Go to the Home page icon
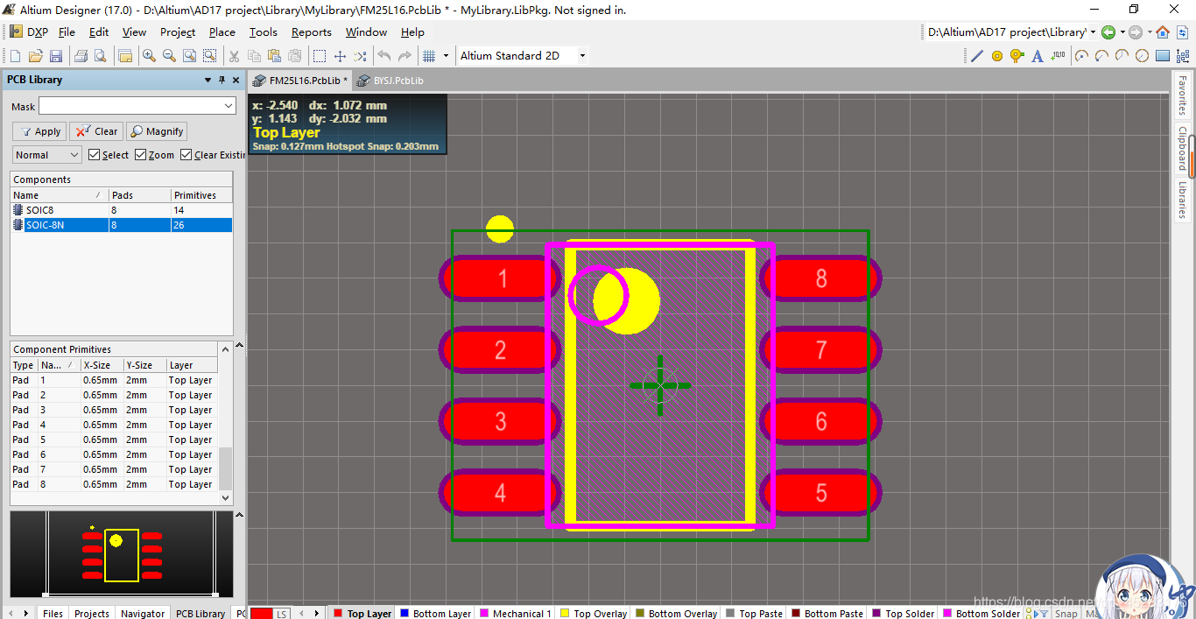The image size is (1196, 619). [1163, 32]
